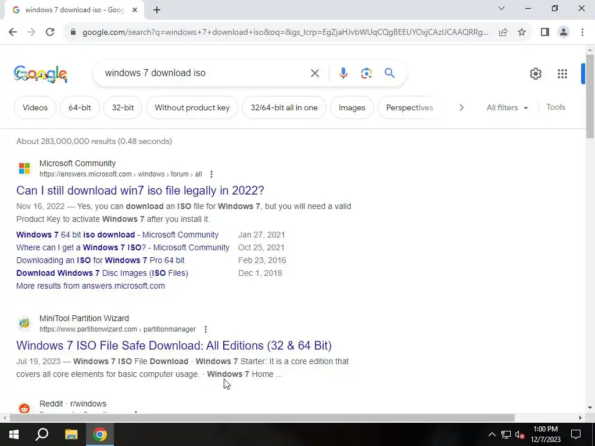Click the scroll-right arrow of horizontal scrollbar

pyautogui.click(x=580, y=418)
